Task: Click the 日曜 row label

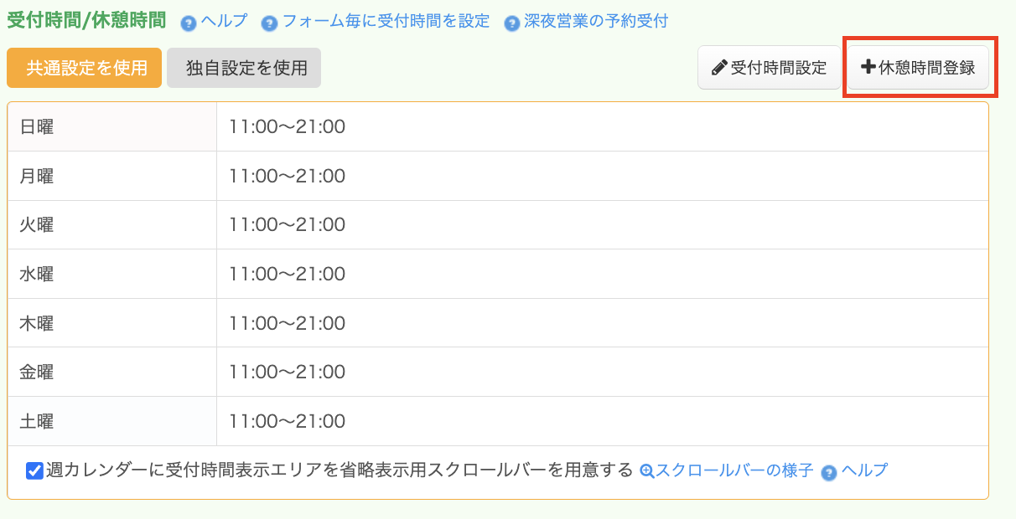Action: pos(37,127)
